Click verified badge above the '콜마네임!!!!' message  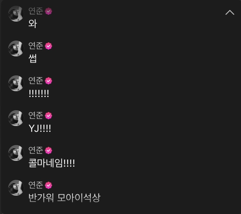(x=48, y=150)
